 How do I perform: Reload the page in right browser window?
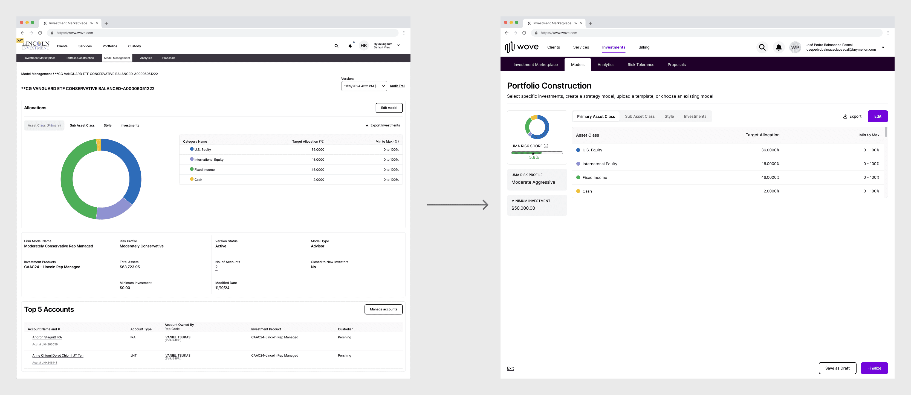coord(524,33)
